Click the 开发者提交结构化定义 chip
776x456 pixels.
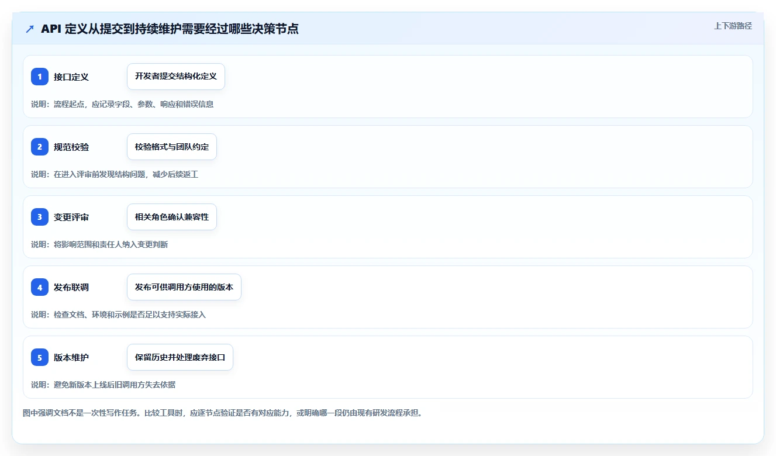(x=176, y=77)
